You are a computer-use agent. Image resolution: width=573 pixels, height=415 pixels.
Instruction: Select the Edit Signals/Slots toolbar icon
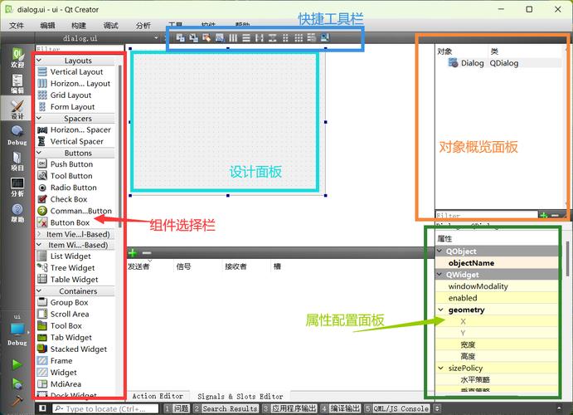(x=194, y=37)
